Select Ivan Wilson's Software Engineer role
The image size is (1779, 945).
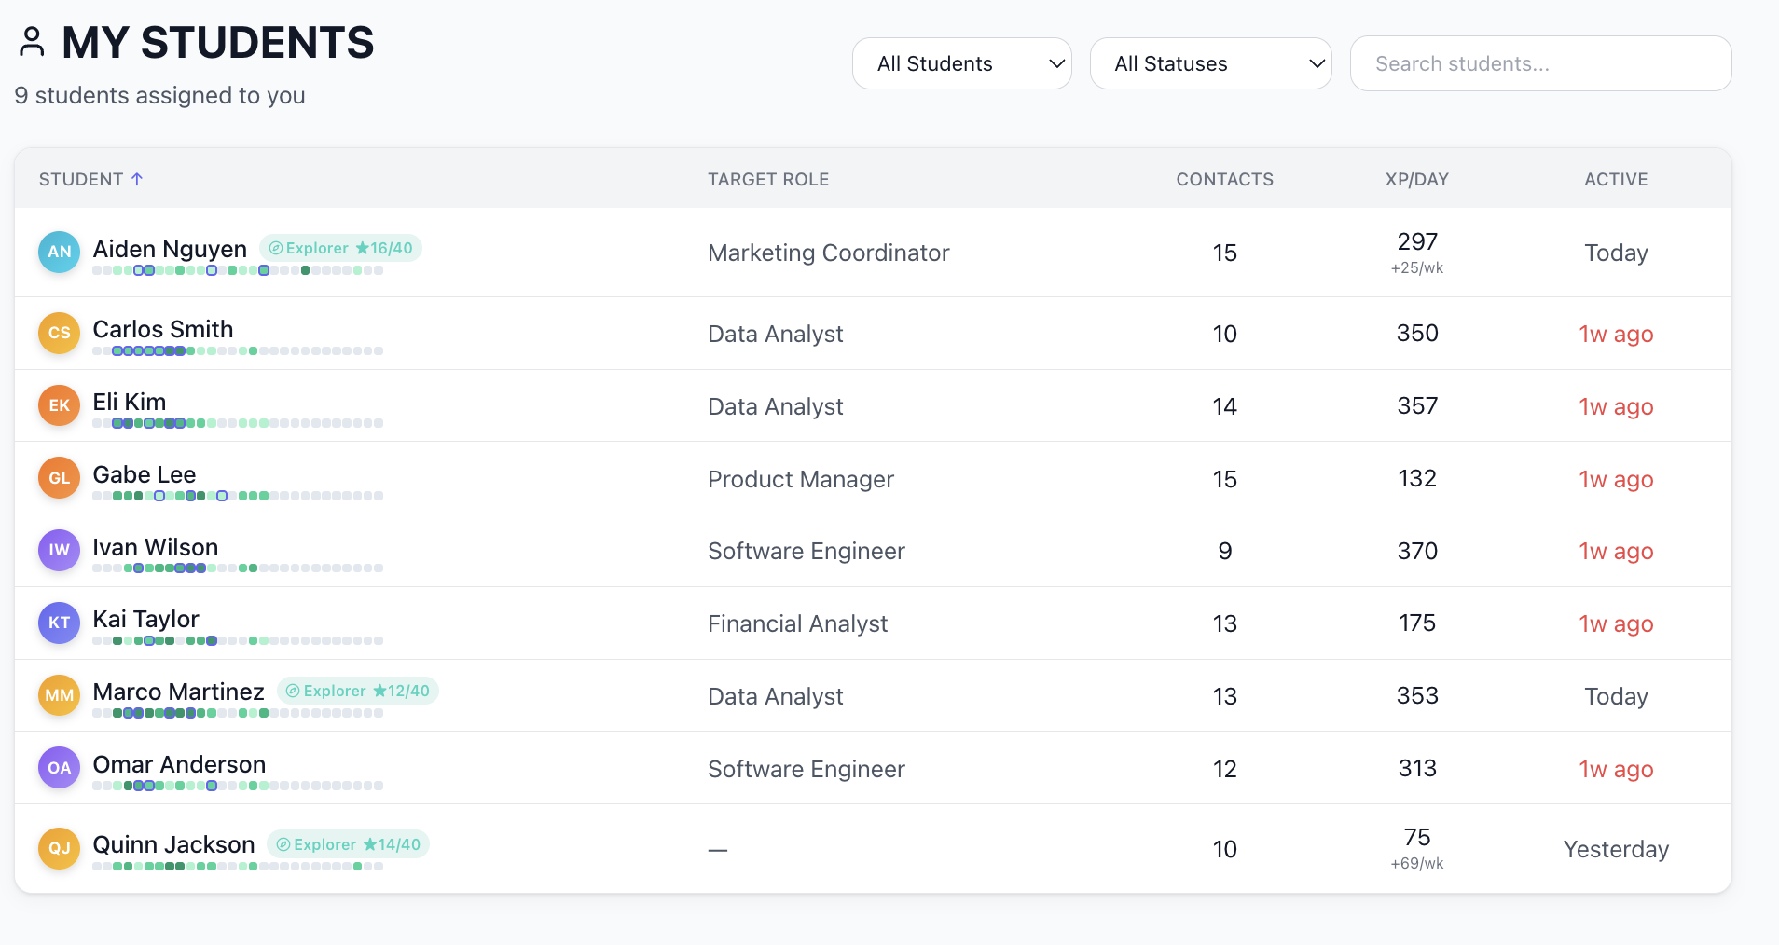click(807, 551)
